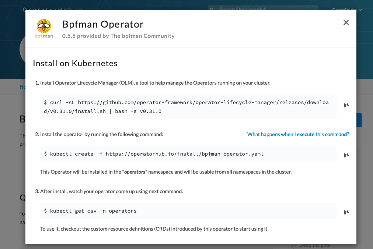Expand the Contribute dropdown menu
Image resolution: width=373 pixels, height=249 pixels.
[x=346, y=10]
